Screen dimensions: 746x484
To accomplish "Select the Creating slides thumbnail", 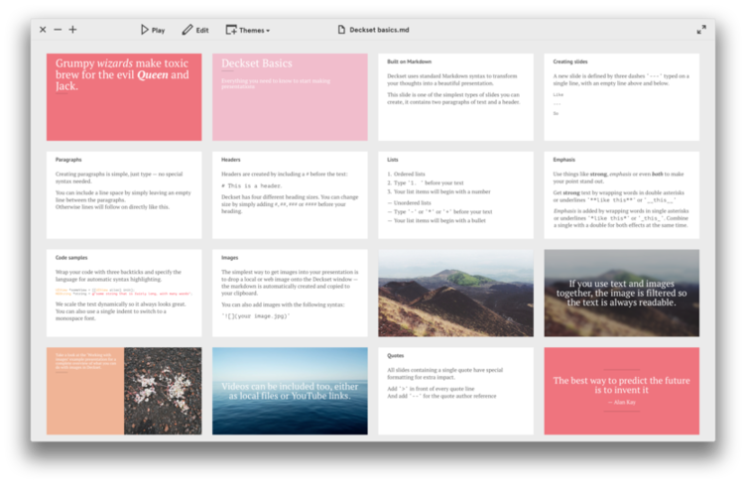I will (621, 96).
